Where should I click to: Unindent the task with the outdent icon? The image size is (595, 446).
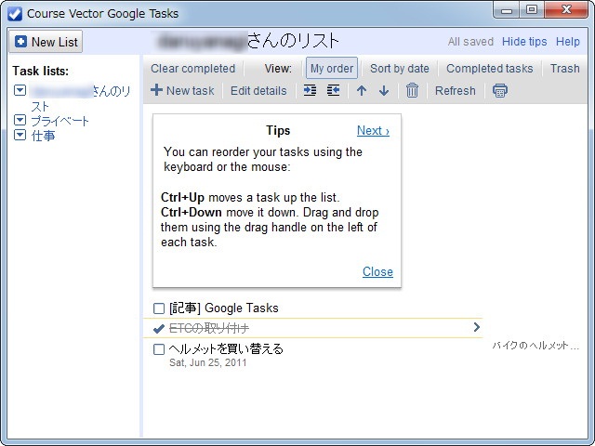(333, 91)
